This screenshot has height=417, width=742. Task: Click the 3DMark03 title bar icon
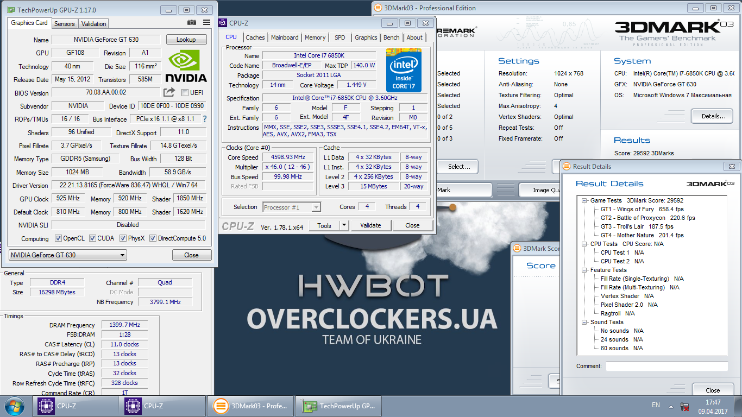pyautogui.click(x=378, y=8)
